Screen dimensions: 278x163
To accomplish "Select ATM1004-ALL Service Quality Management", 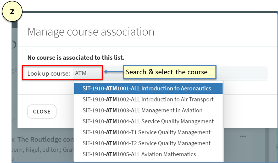I will (148, 121).
